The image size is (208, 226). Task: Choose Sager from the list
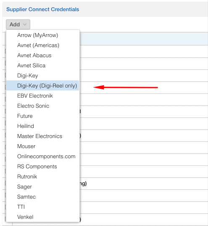tap(42, 187)
